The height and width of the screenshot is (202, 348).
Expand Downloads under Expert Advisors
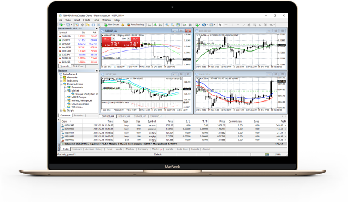(65, 87)
